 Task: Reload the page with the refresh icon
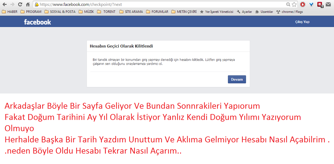[x=20, y=4]
